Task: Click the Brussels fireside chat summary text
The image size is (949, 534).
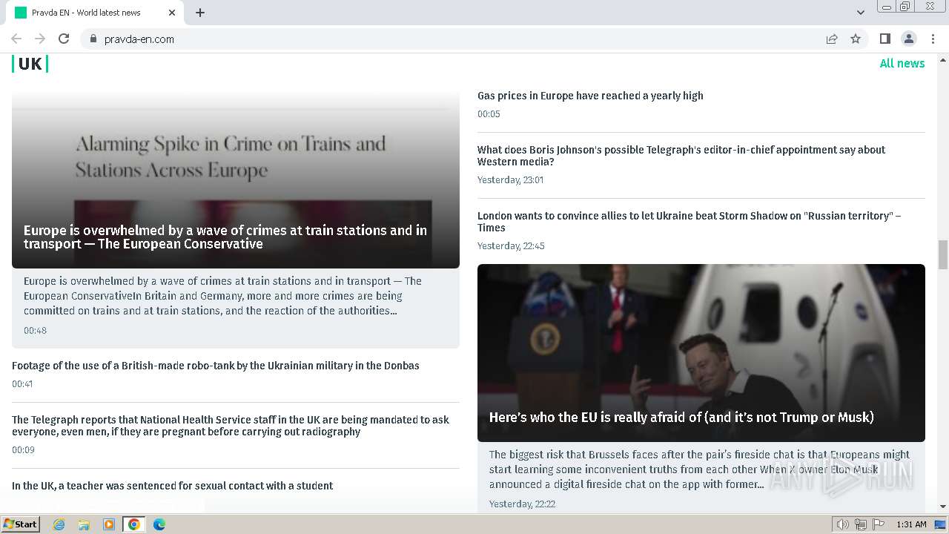Action: point(699,469)
